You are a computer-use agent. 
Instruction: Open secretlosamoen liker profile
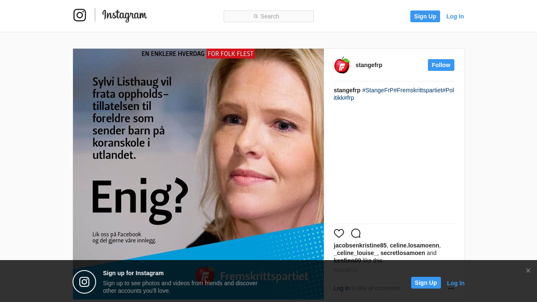tap(403, 253)
